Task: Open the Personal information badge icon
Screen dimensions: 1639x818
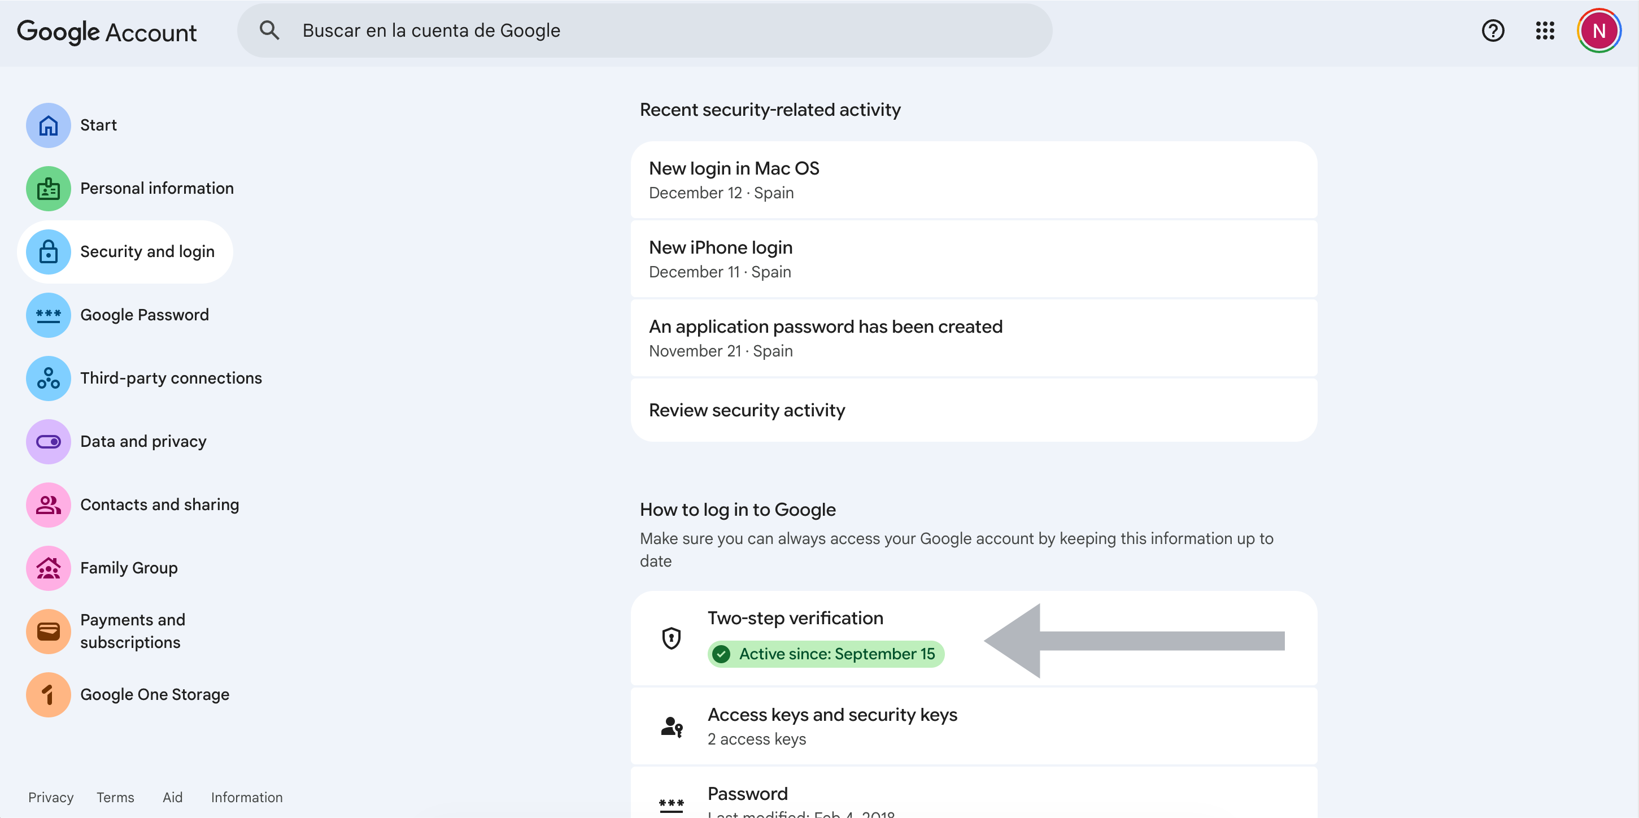Action: pyautogui.click(x=49, y=189)
